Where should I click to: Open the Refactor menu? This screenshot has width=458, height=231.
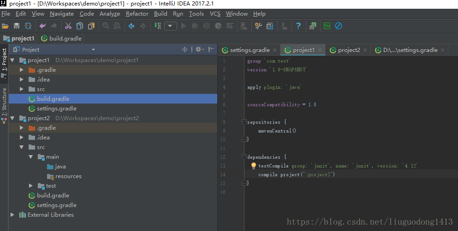137,14
